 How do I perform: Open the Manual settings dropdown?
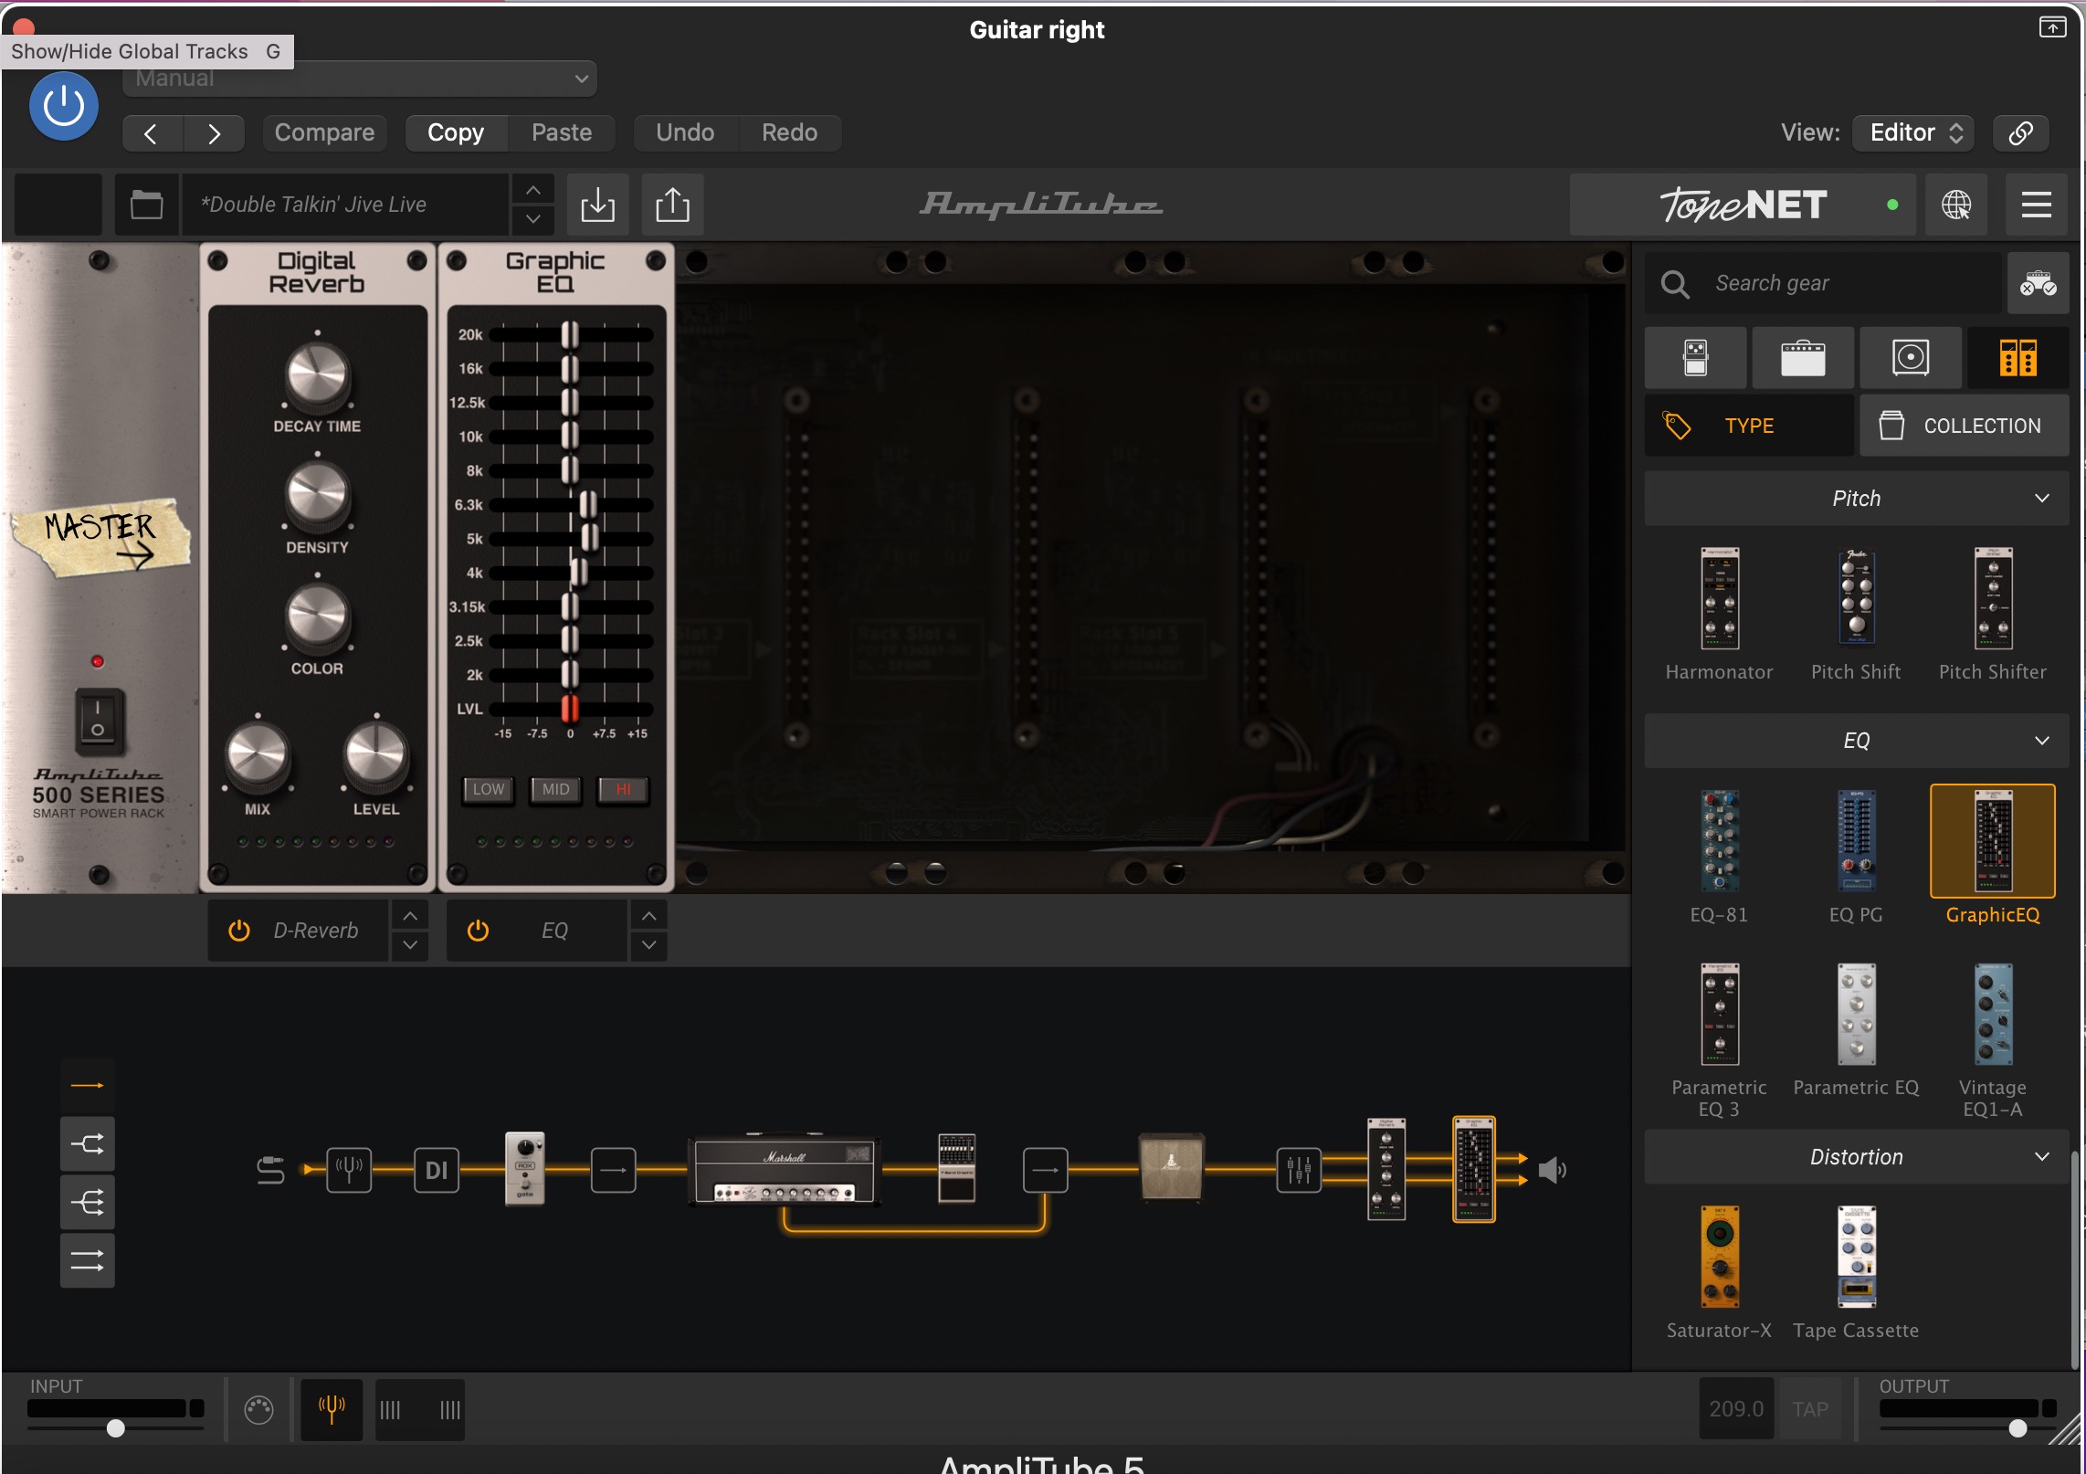point(360,79)
